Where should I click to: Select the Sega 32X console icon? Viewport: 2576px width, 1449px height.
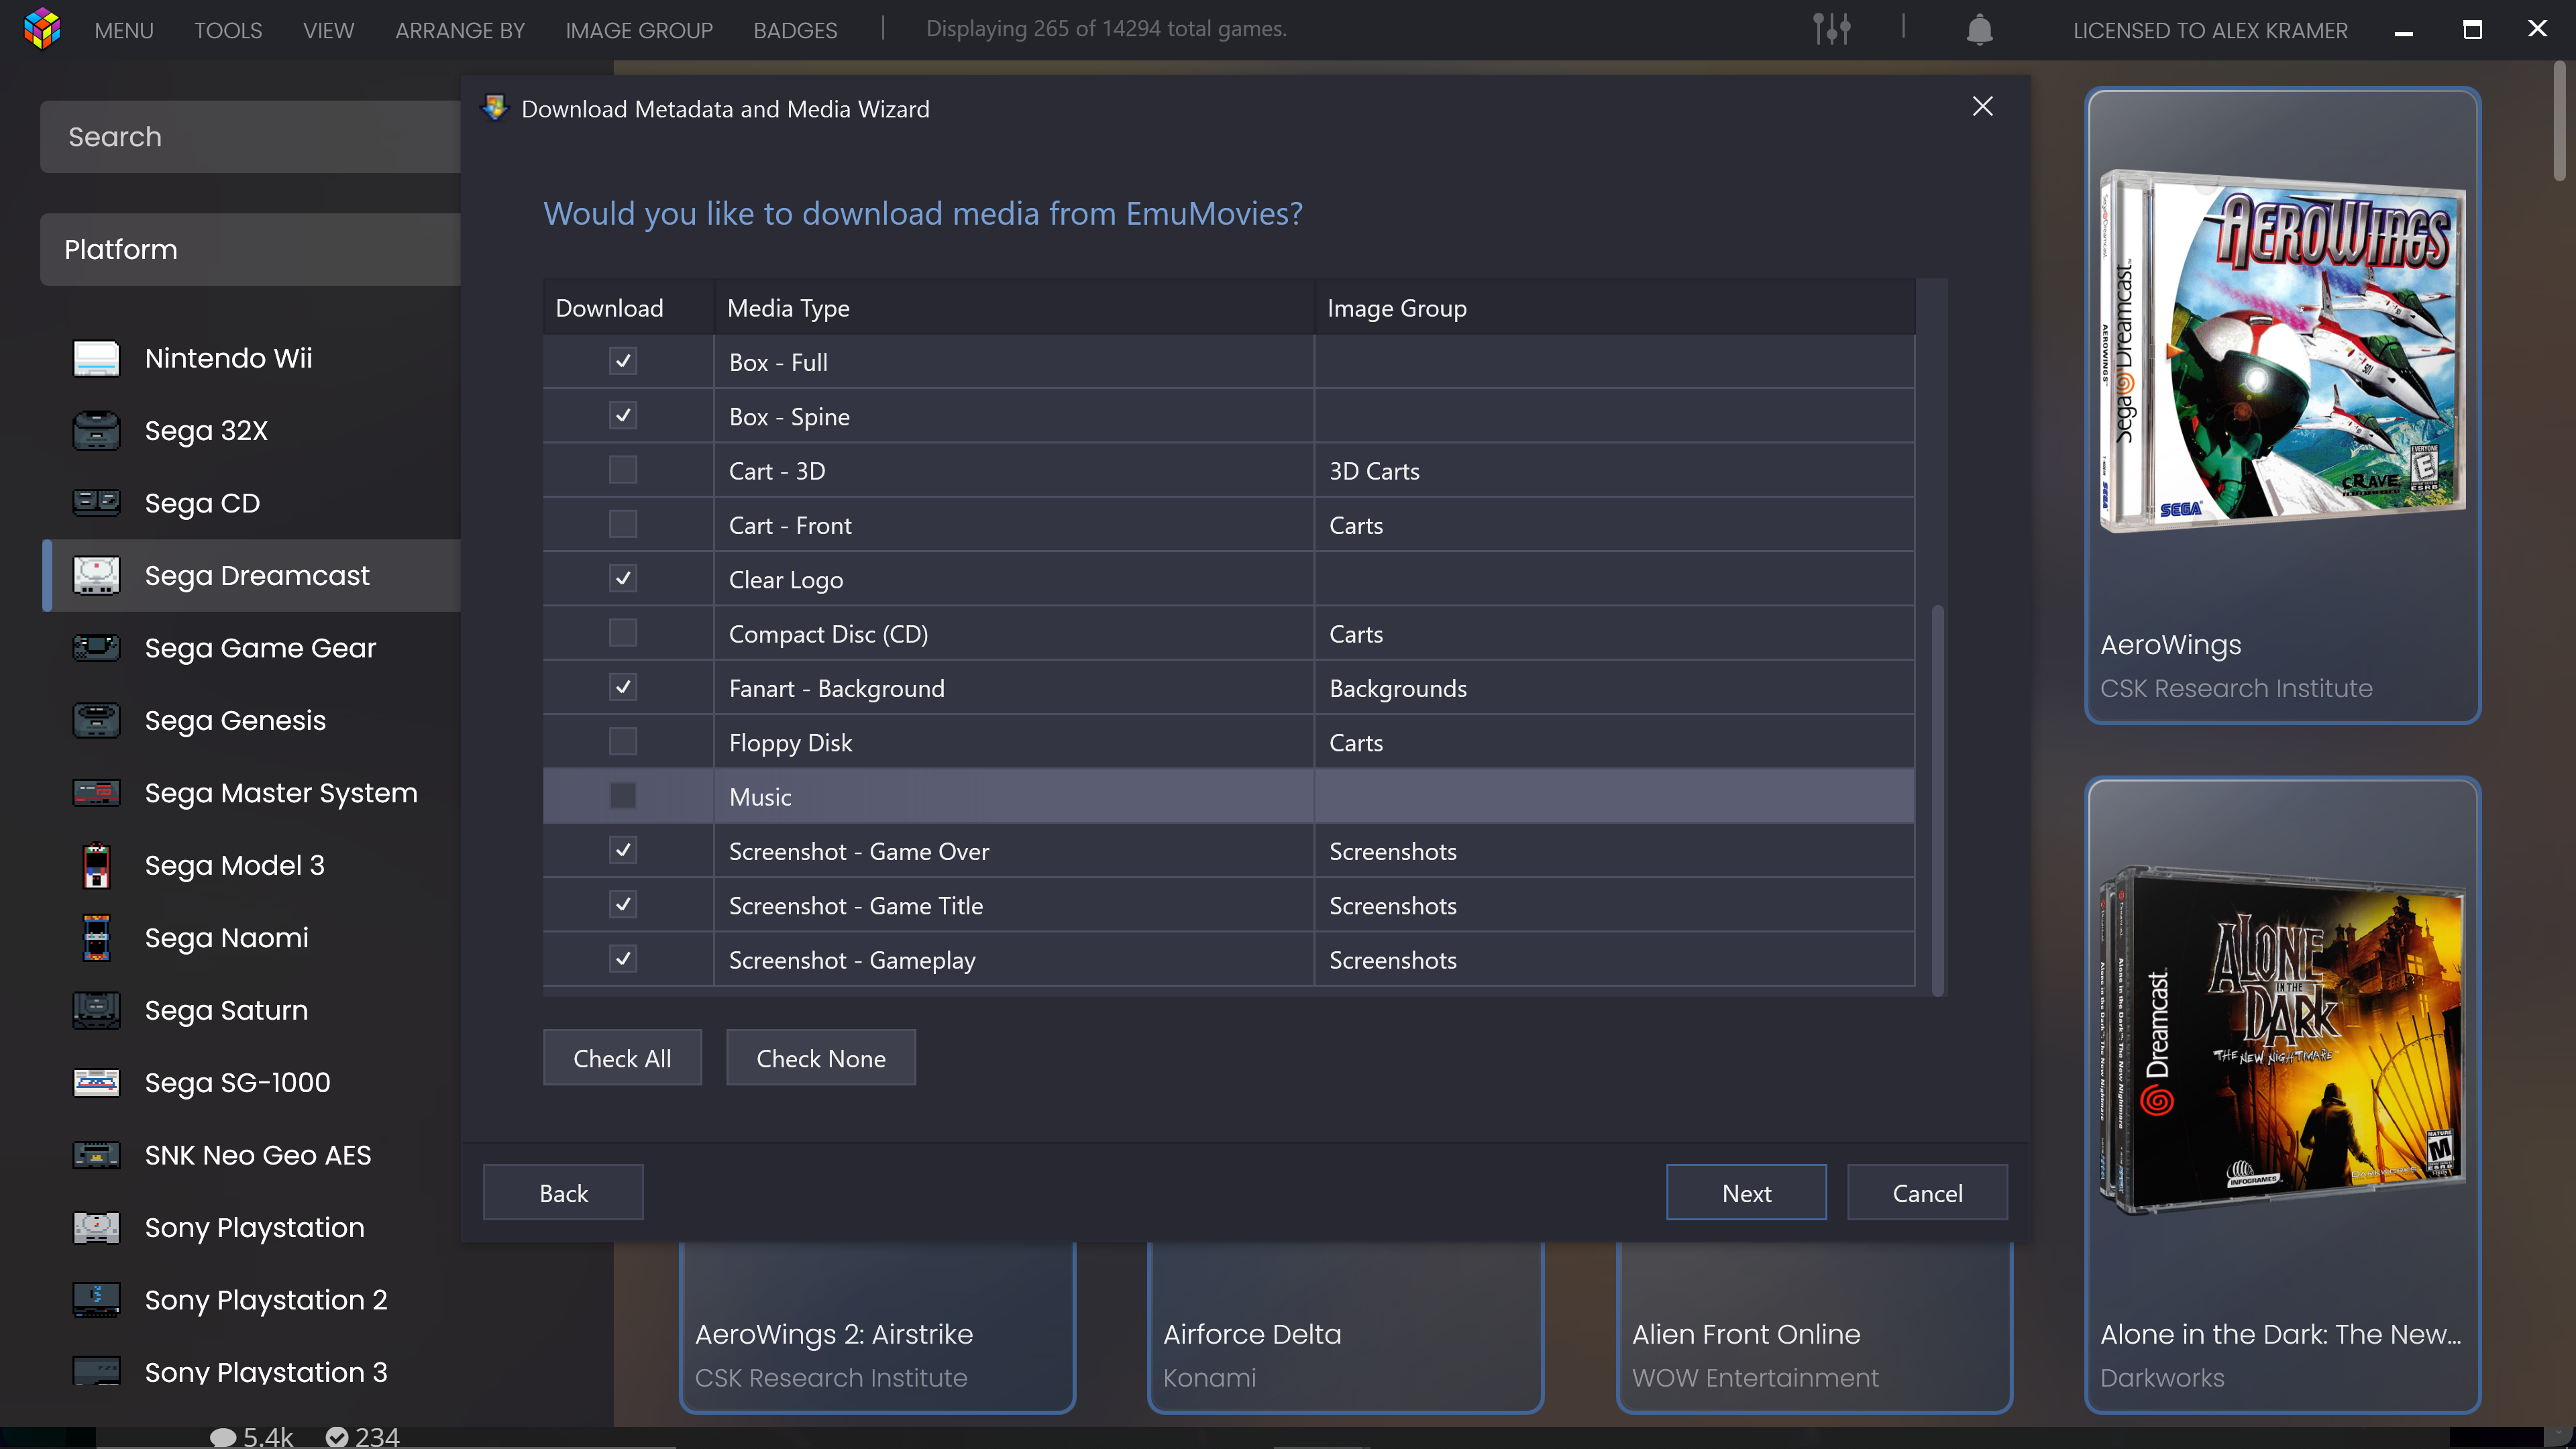coord(96,431)
